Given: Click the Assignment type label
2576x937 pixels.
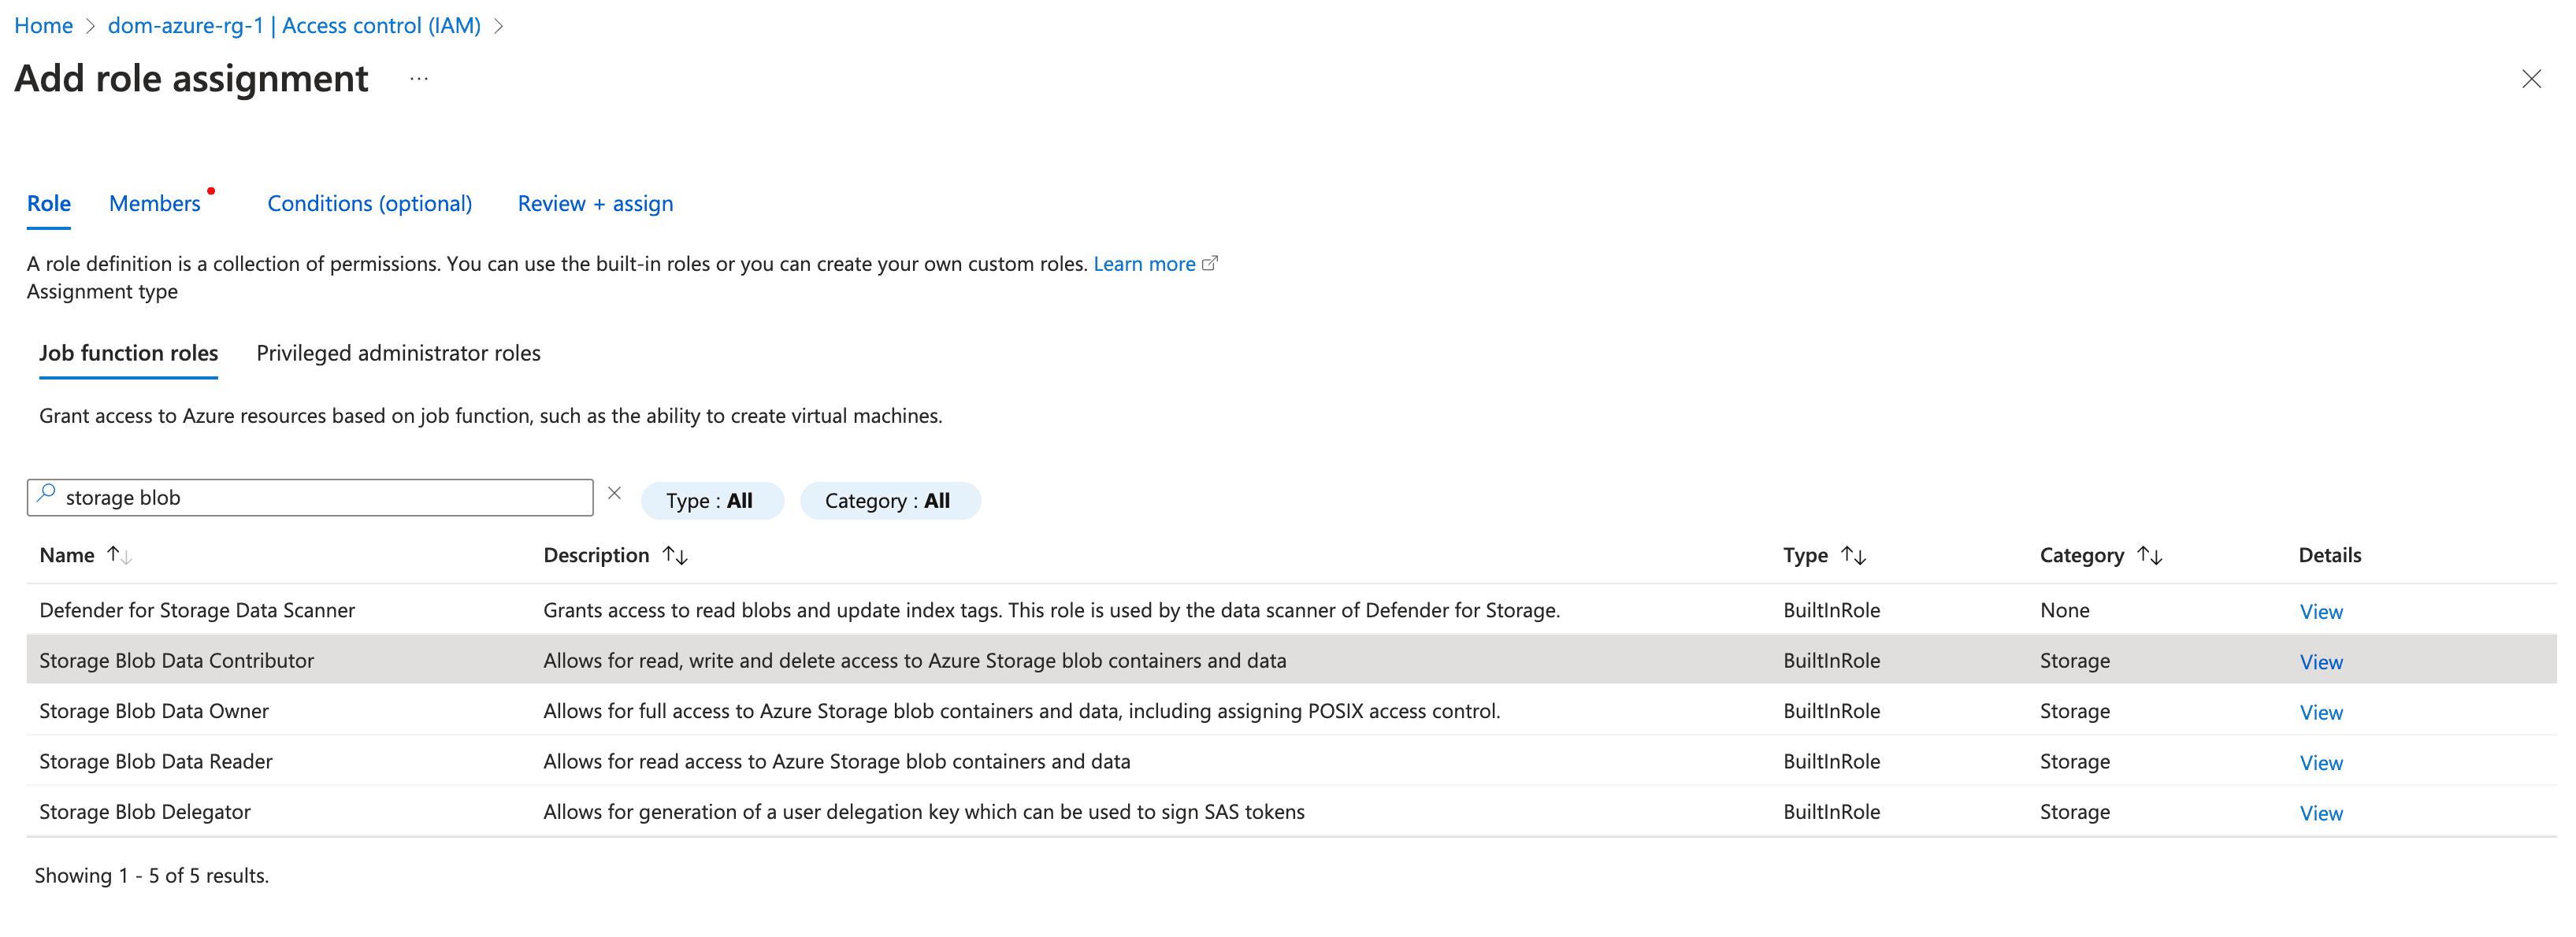Looking at the screenshot, I should pos(102,292).
